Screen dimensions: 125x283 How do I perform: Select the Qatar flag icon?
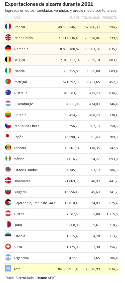[8, 225]
